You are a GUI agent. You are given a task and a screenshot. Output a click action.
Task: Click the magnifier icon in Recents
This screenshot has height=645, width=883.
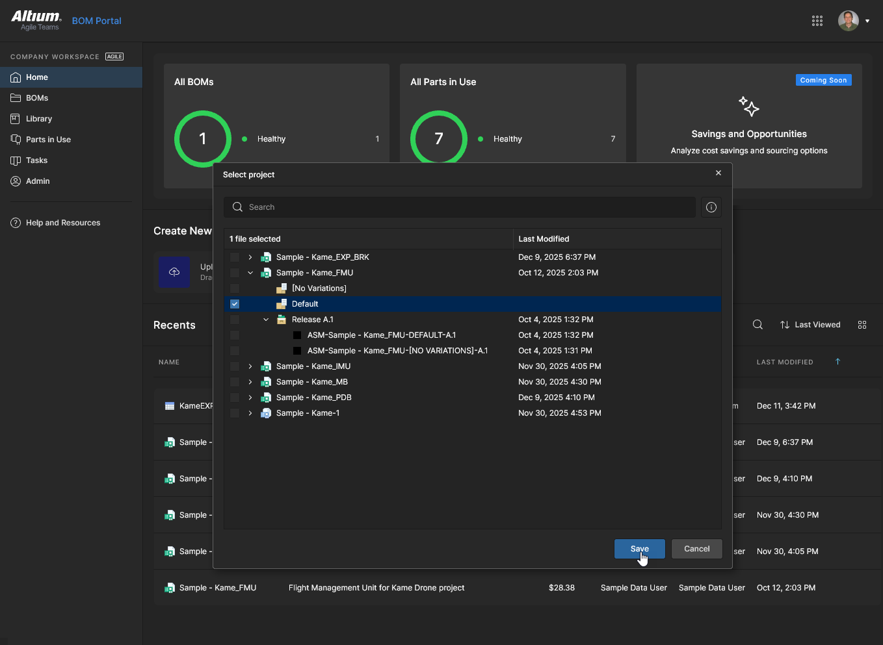[758, 325]
